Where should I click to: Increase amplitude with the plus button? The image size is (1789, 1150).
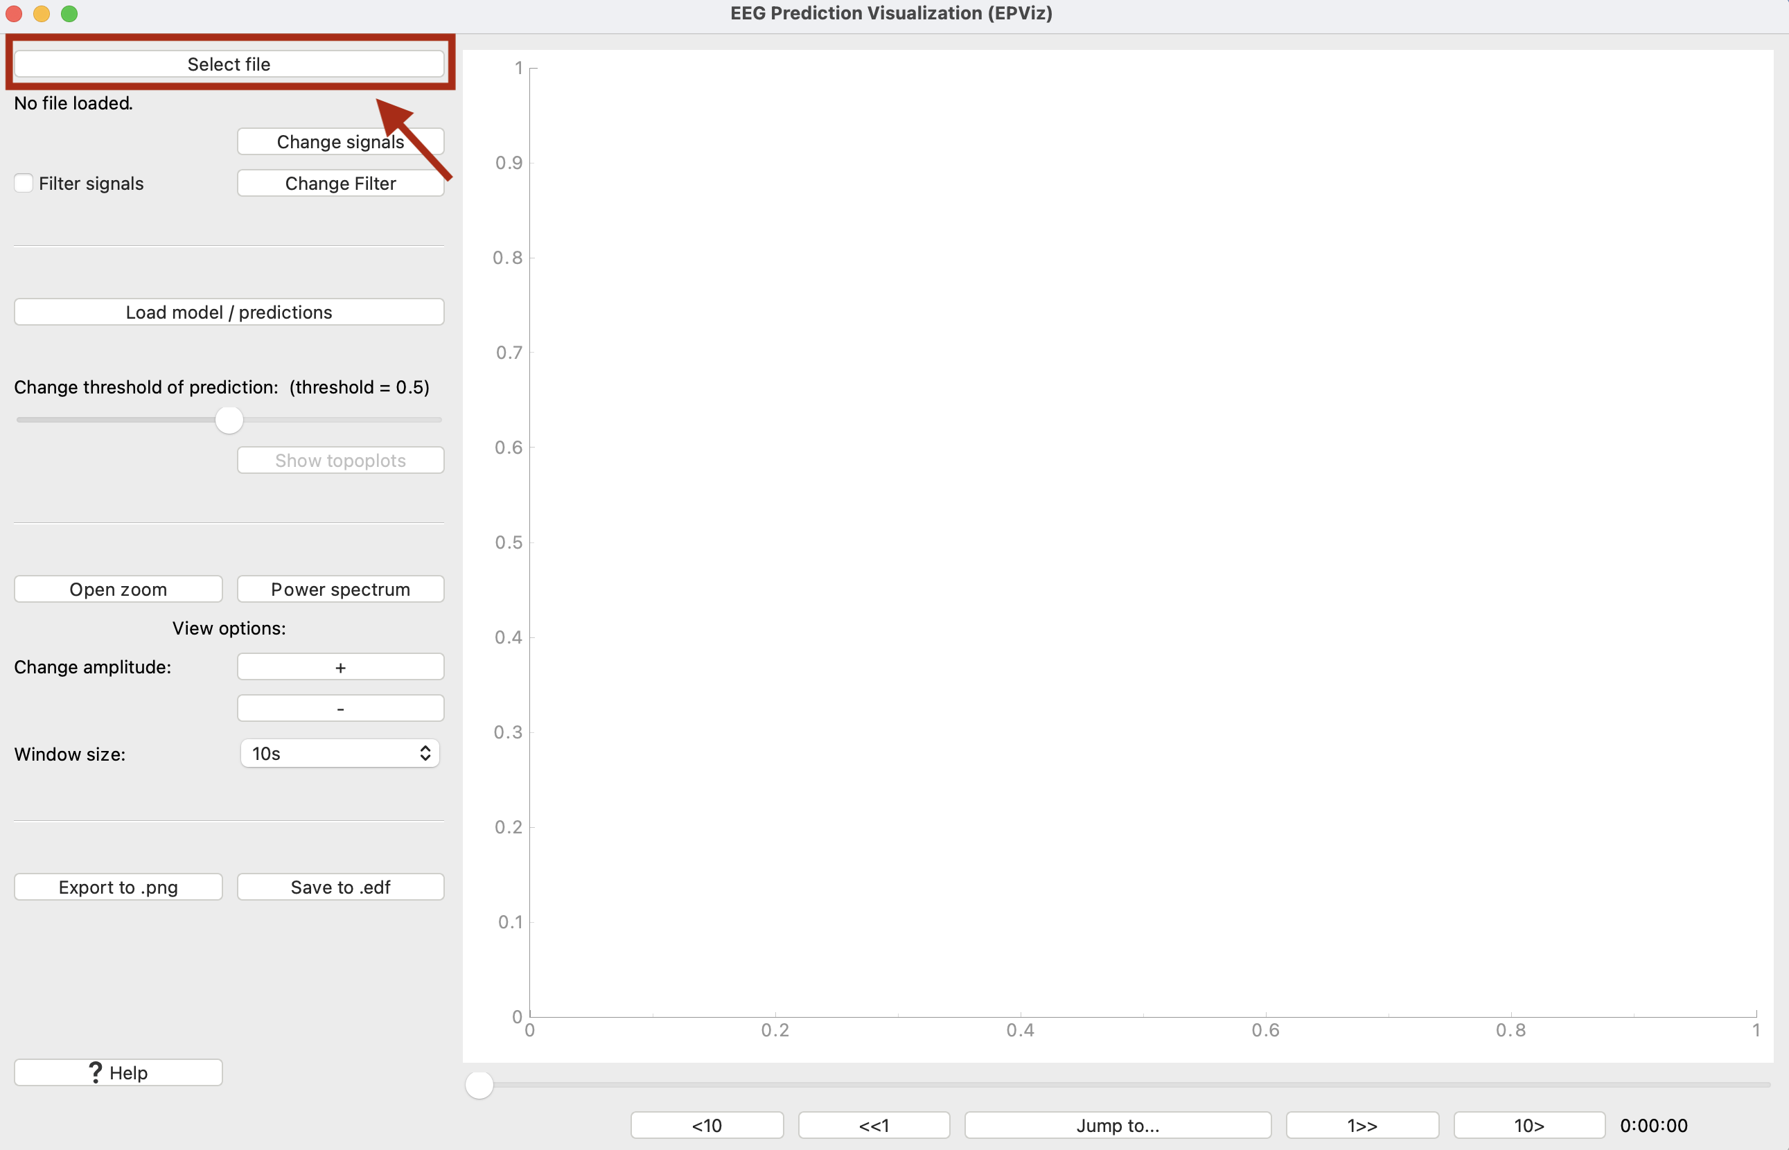pos(340,668)
